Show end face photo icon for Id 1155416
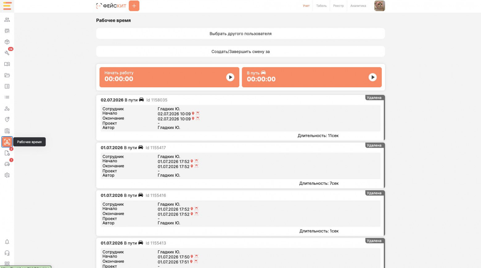This screenshot has height=268, width=481. (196, 214)
